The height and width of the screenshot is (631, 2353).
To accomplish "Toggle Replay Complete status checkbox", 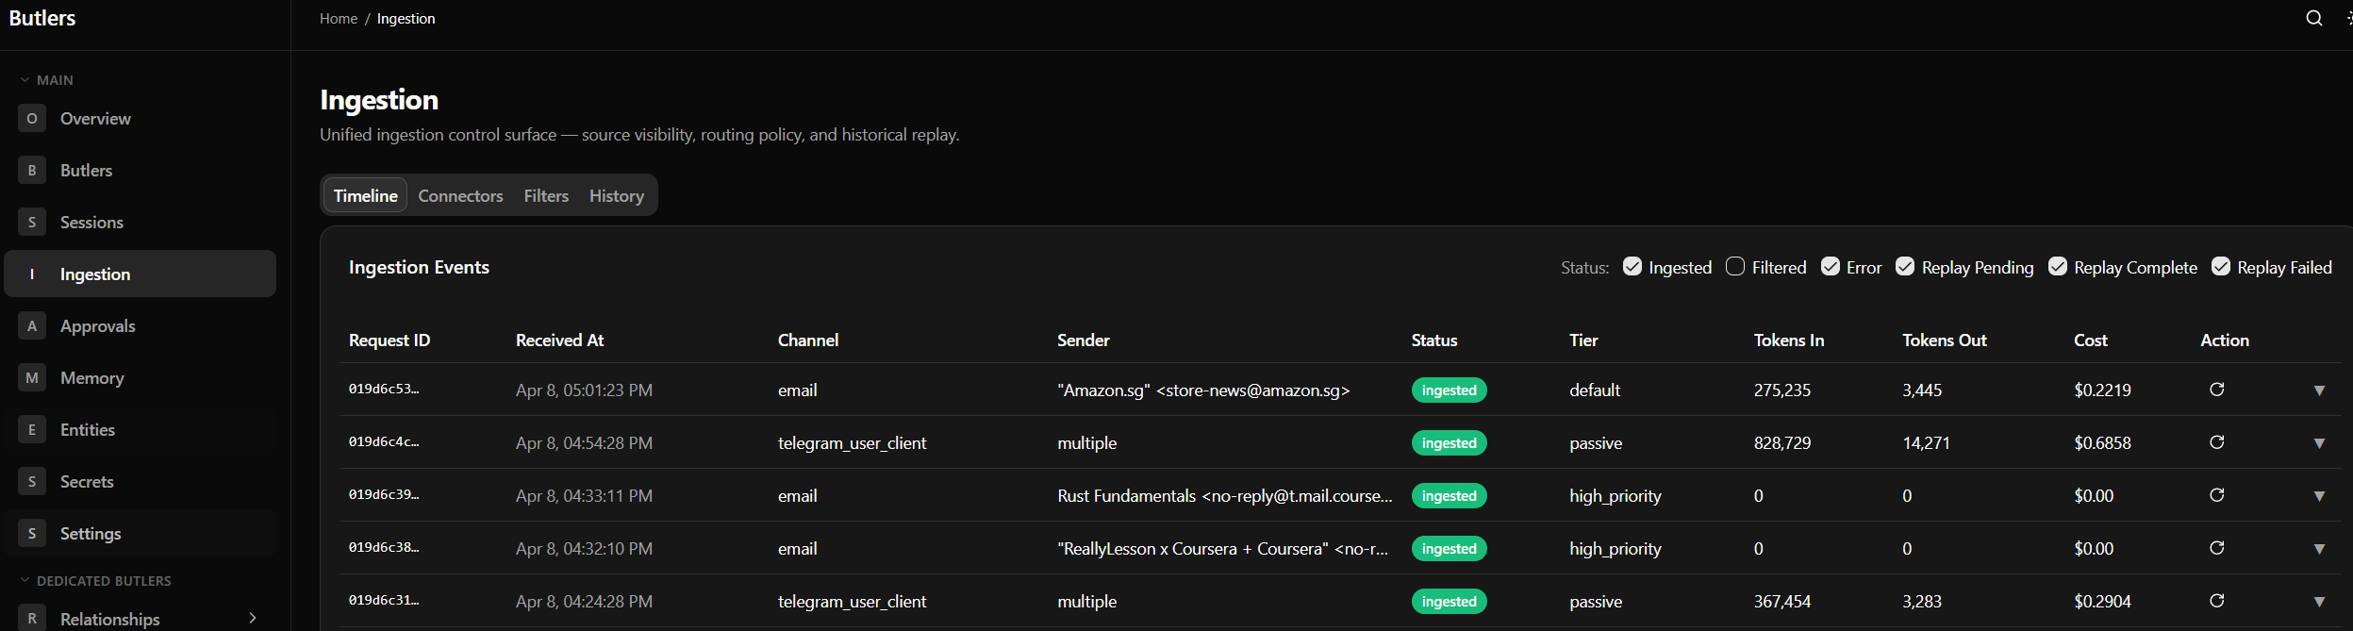I will [2058, 267].
